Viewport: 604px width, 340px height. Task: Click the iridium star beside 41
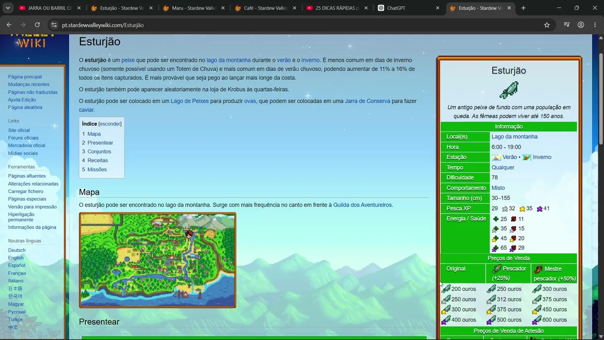[539, 209]
